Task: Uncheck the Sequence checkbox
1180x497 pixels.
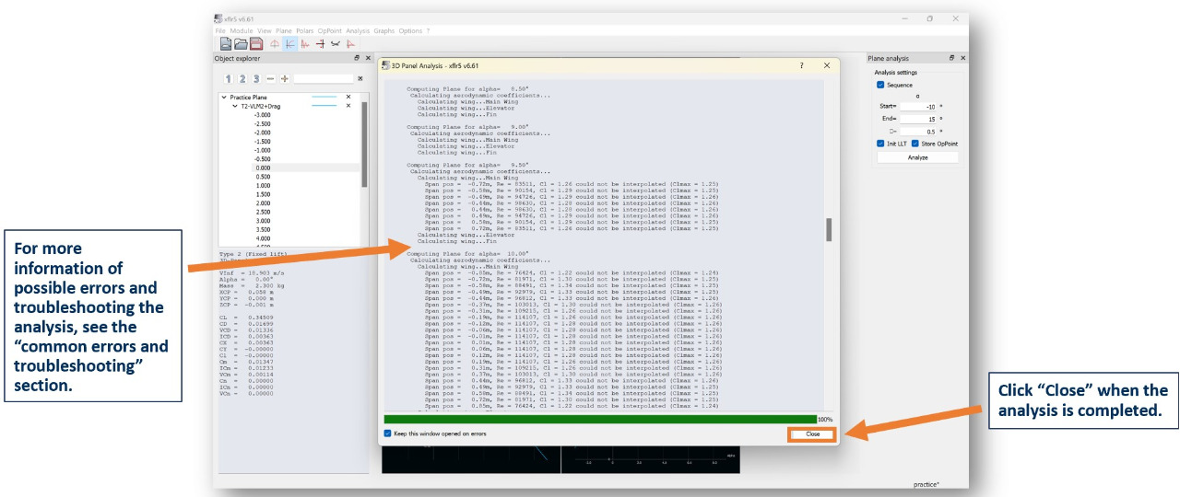Action: click(880, 85)
